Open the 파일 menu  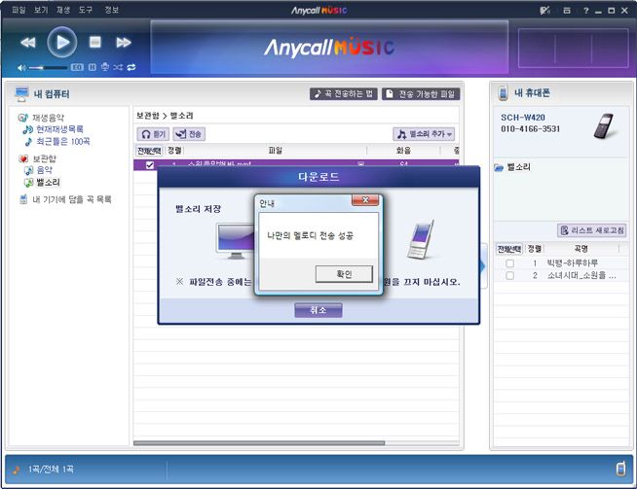pyautogui.click(x=19, y=10)
